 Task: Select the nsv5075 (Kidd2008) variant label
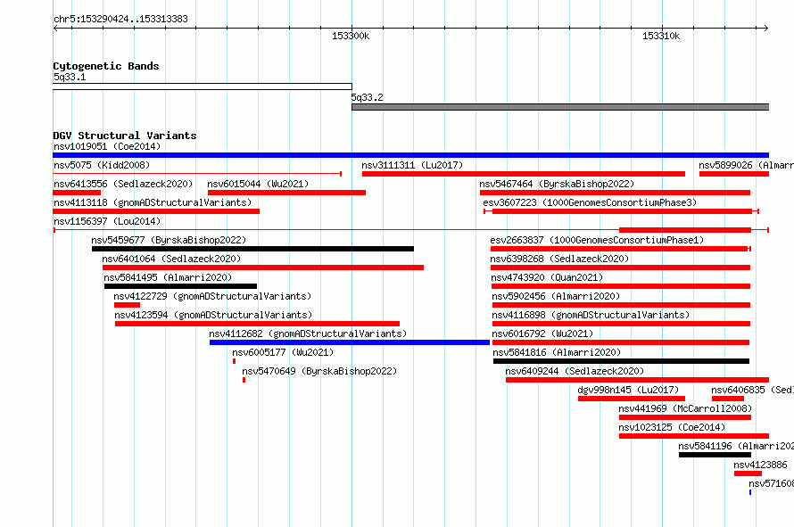pos(102,165)
